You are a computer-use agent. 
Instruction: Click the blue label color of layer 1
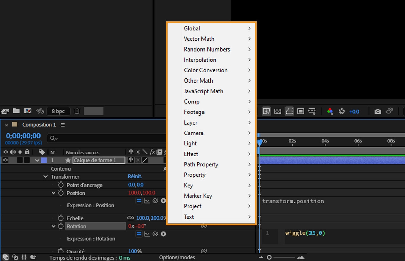[x=44, y=160]
